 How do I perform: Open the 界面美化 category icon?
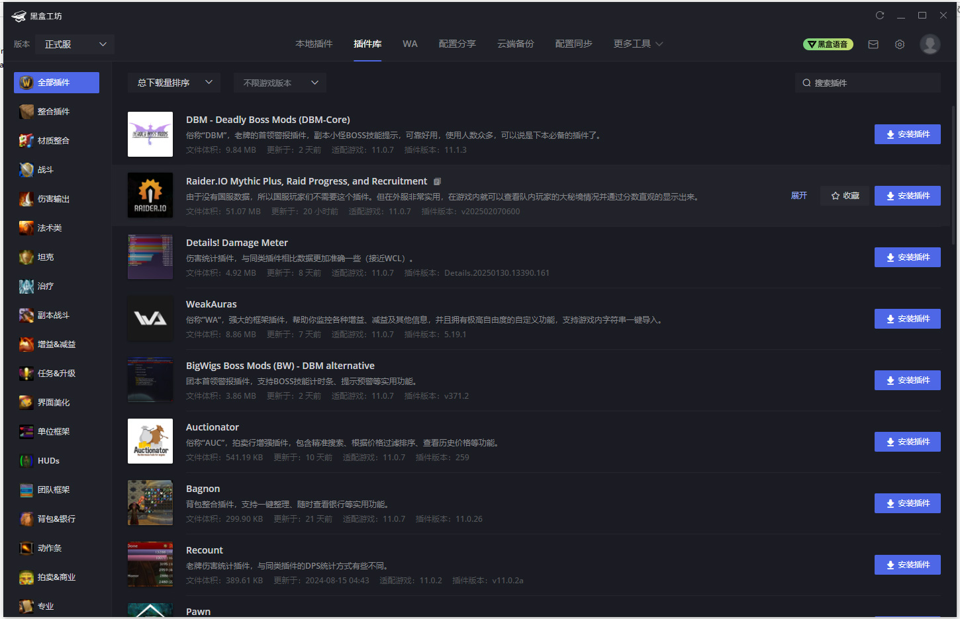[26, 403]
